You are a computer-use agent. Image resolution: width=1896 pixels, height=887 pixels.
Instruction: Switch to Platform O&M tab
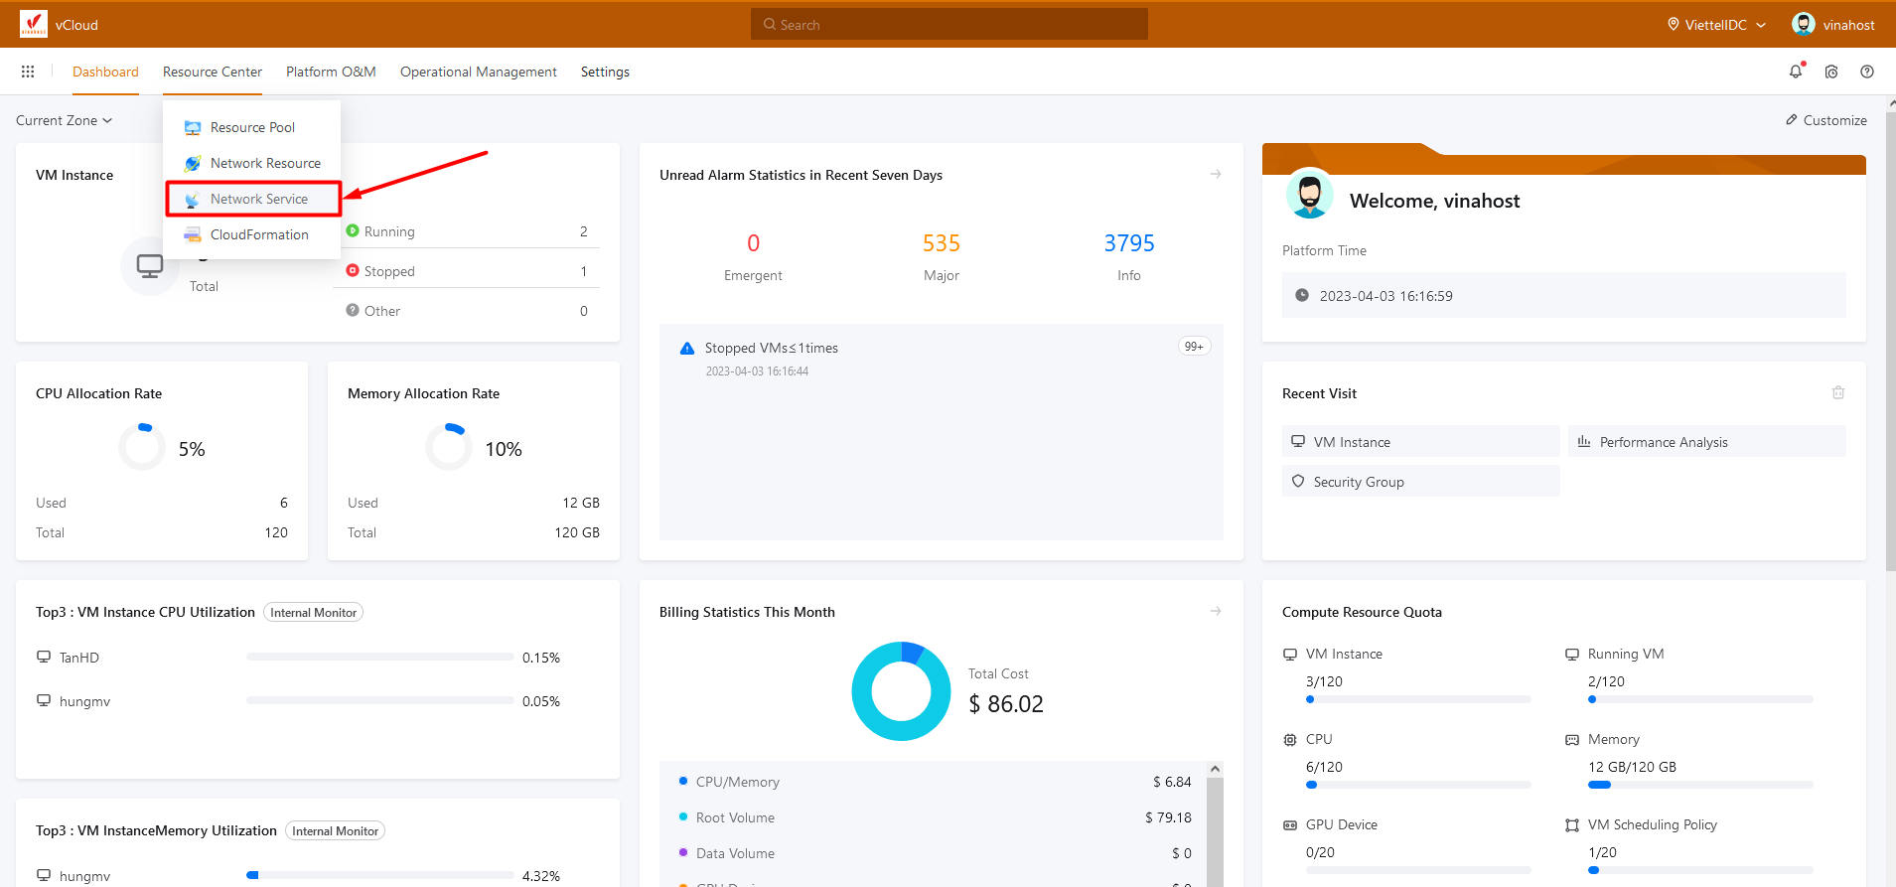pyautogui.click(x=331, y=72)
